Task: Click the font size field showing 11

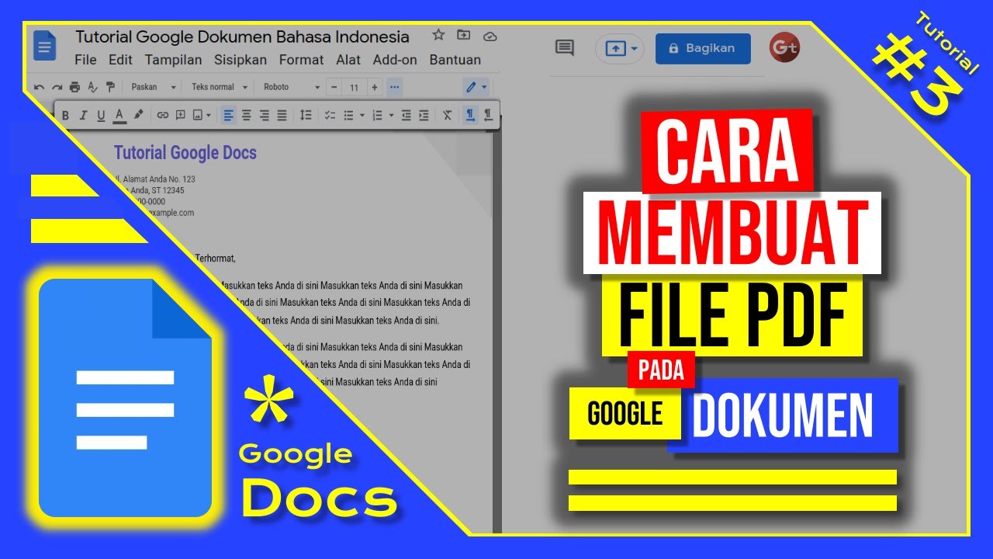Action: pos(354,87)
